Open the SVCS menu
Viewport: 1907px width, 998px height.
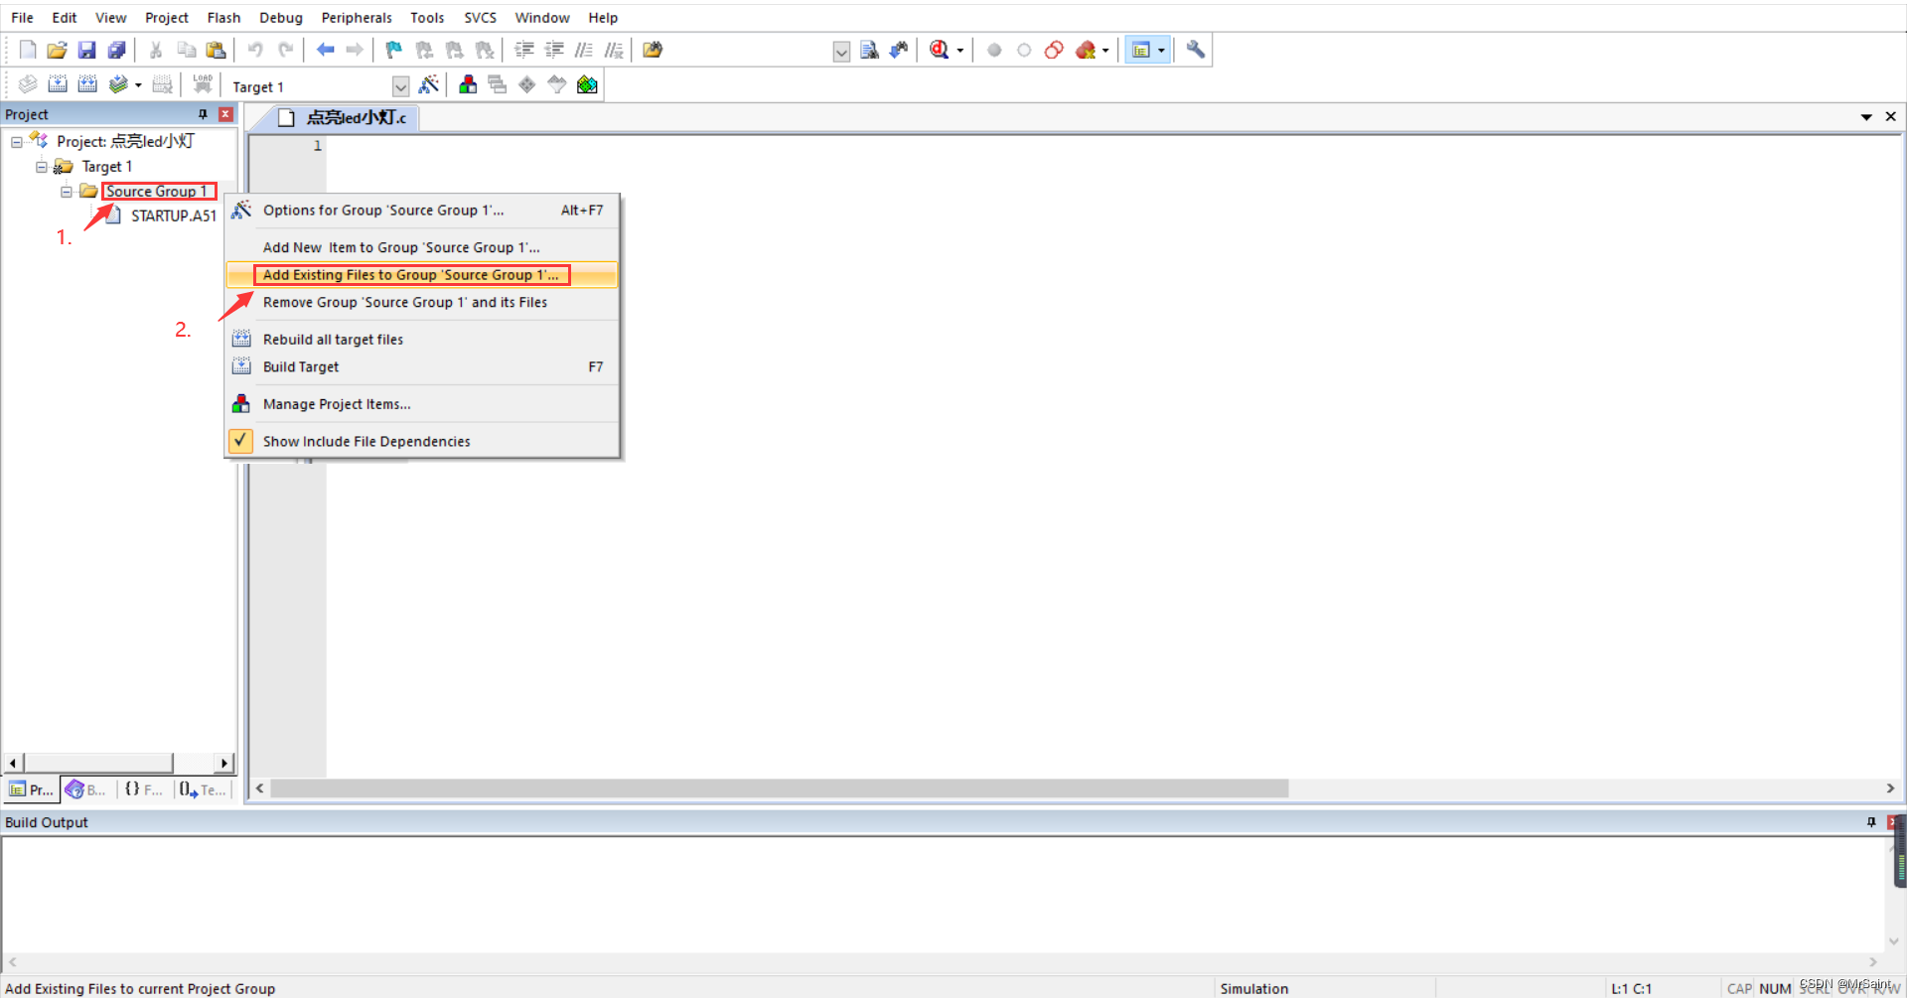click(480, 18)
